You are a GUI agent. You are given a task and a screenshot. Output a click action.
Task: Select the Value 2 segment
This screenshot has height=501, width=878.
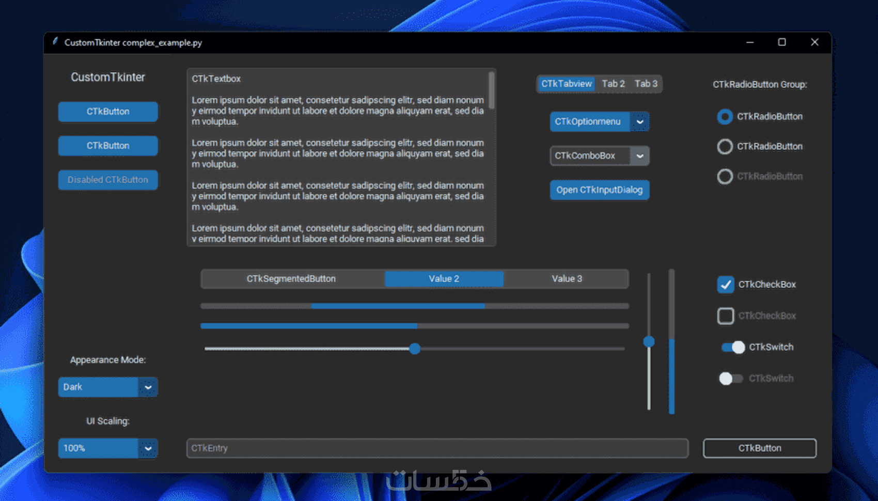point(444,279)
